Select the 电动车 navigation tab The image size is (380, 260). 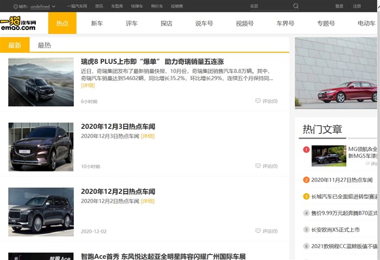point(366,23)
